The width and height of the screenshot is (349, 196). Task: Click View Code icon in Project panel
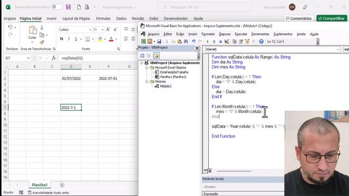point(142,56)
